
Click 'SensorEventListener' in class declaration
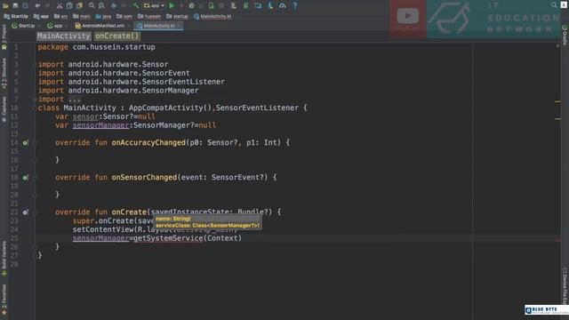257,108
